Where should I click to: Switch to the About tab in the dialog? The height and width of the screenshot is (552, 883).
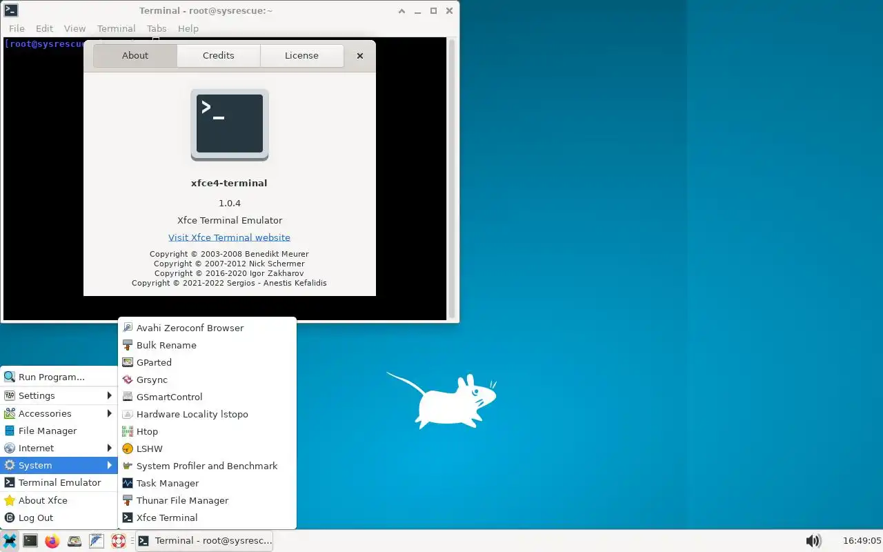tap(135, 55)
